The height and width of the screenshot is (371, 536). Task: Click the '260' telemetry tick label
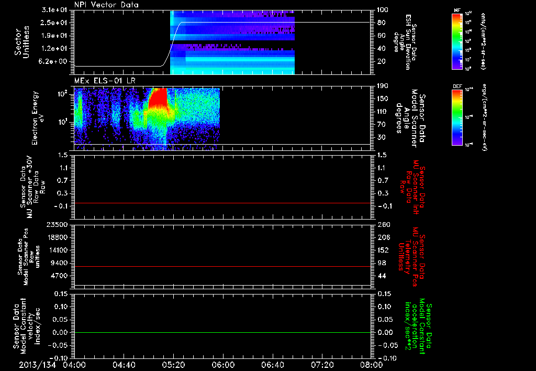[383, 224]
